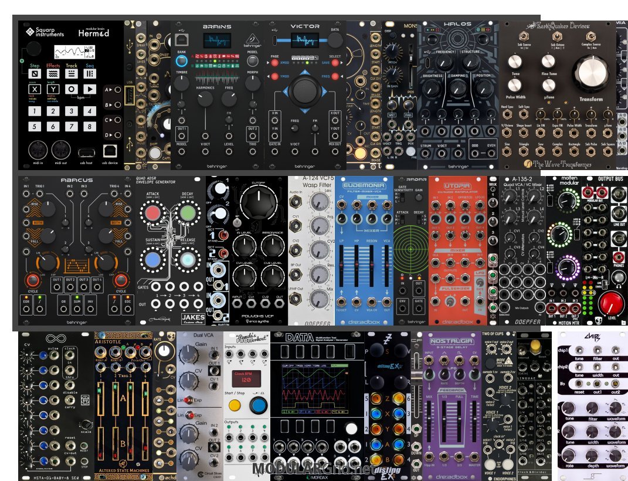Click the USB-B port on Brains
The image size is (628, 481).
pyautogui.click(x=181, y=40)
